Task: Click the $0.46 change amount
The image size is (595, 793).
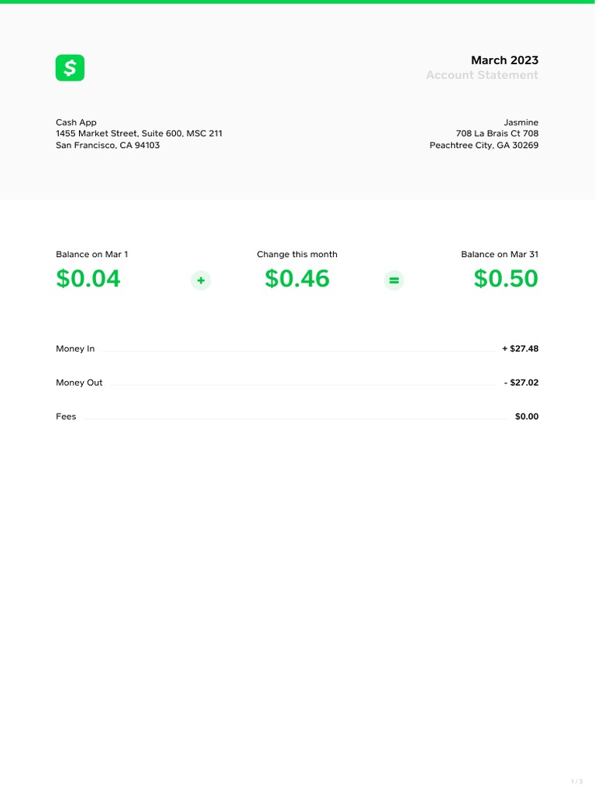Action: (297, 279)
